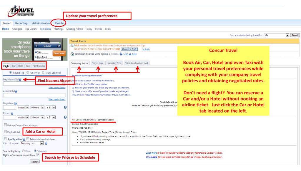The image size is (301, 171).
Task: Open Arrangers in the submenu
Action: pos(17,29)
